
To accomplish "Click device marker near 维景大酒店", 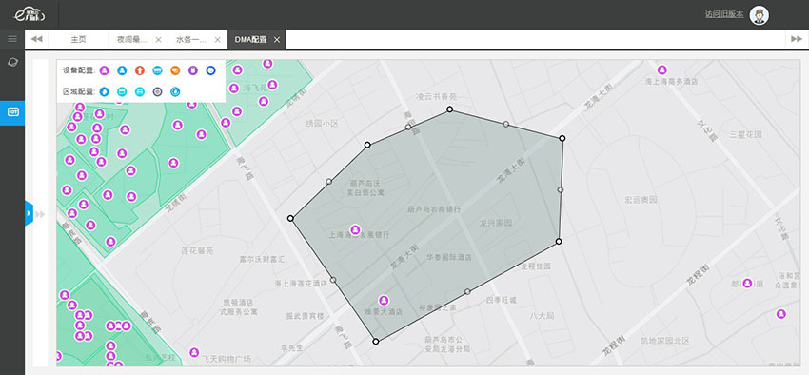I will point(384,300).
